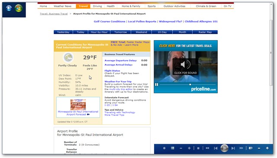Open Local Pollen Reports link
The width and height of the screenshot is (277, 158).
(x=142, y=22)
